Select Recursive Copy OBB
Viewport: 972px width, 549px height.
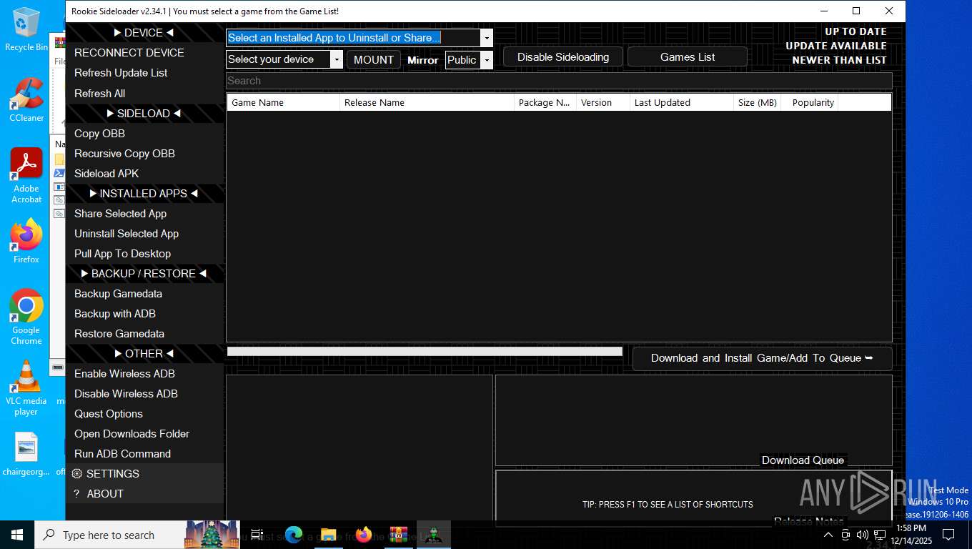tap(145, 153)
